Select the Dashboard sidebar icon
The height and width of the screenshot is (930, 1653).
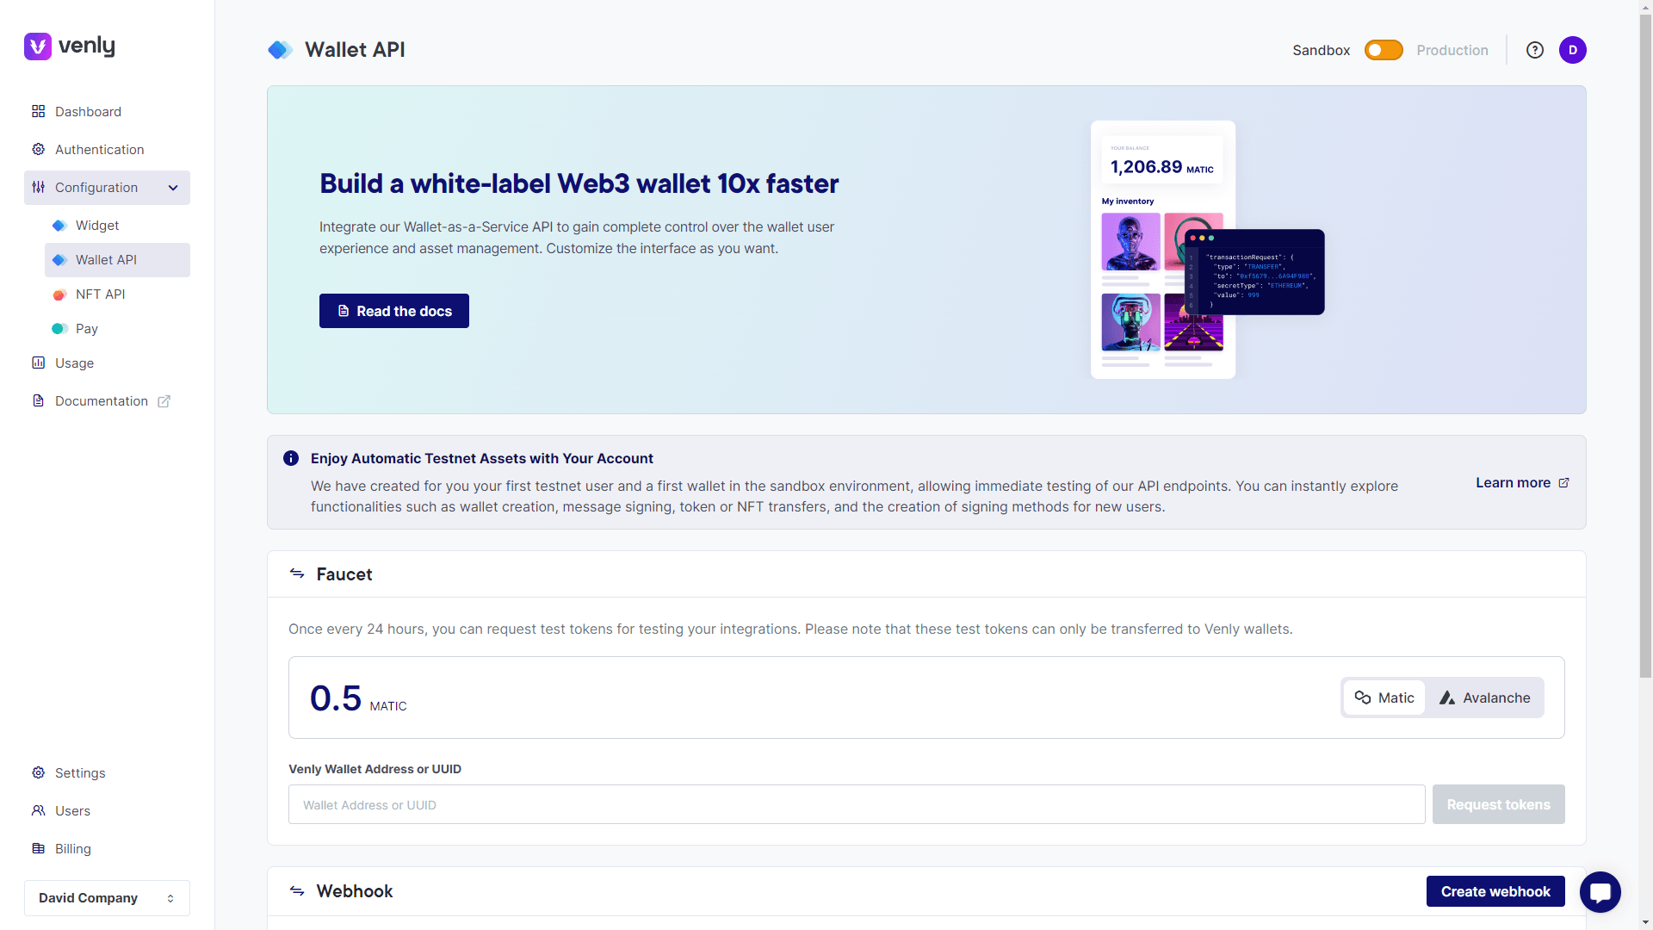coord(40,111)
